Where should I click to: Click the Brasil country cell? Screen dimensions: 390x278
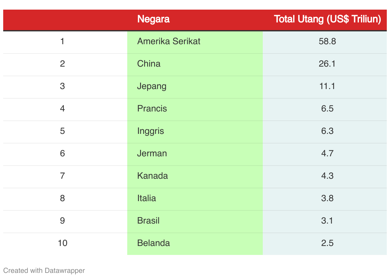(148, 221)
